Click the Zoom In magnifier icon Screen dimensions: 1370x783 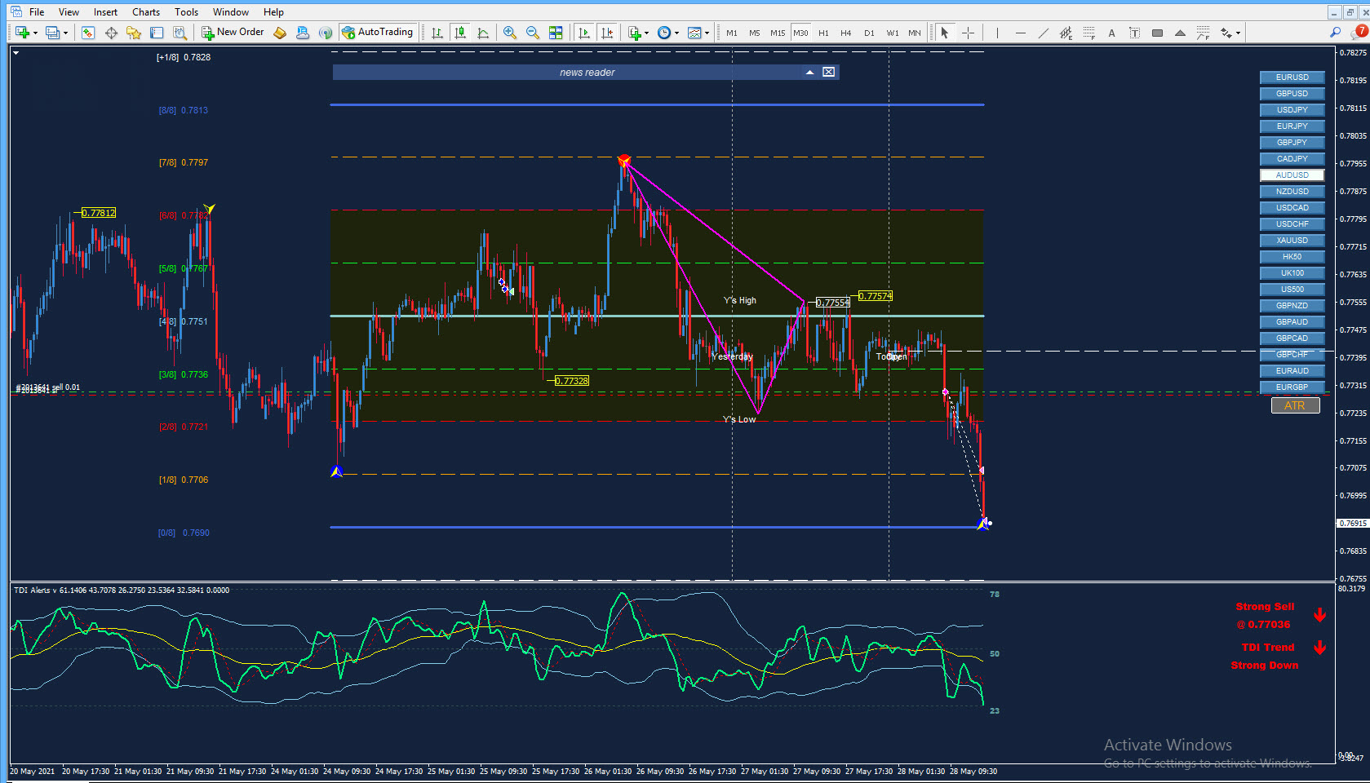510,33
